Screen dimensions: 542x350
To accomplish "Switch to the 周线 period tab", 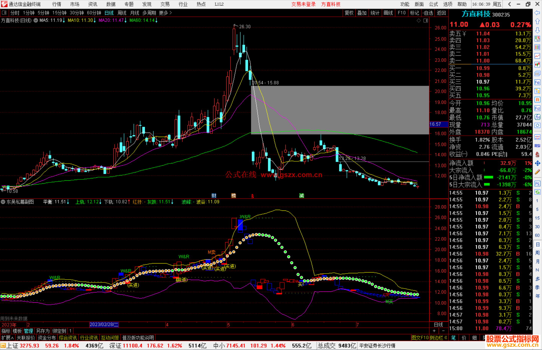I will [x=122, y=13].
